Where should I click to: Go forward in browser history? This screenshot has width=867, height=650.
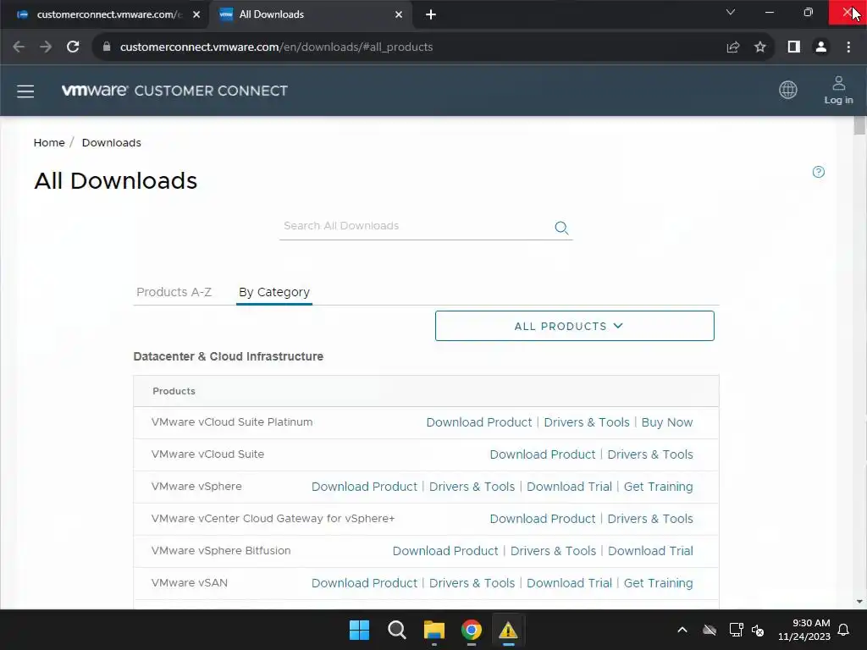click(x=46, y=47)
